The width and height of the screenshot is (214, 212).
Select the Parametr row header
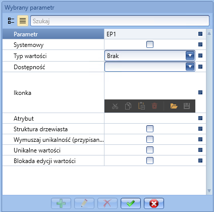tap(54, 34)
